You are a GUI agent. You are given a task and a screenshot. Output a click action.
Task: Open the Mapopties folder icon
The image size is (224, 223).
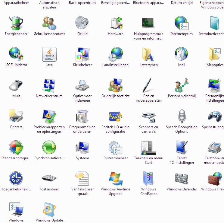pyautogui.click(x=215, y=54)
